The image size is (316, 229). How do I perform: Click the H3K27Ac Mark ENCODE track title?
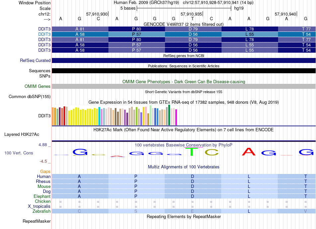184,130
